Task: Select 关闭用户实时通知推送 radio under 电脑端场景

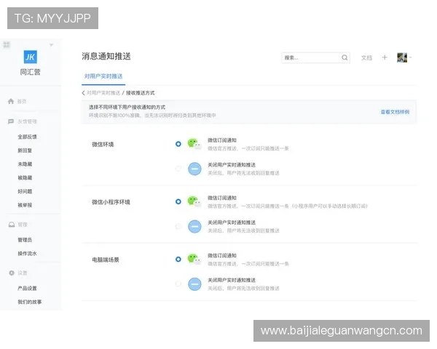Action: coord(178,284)
